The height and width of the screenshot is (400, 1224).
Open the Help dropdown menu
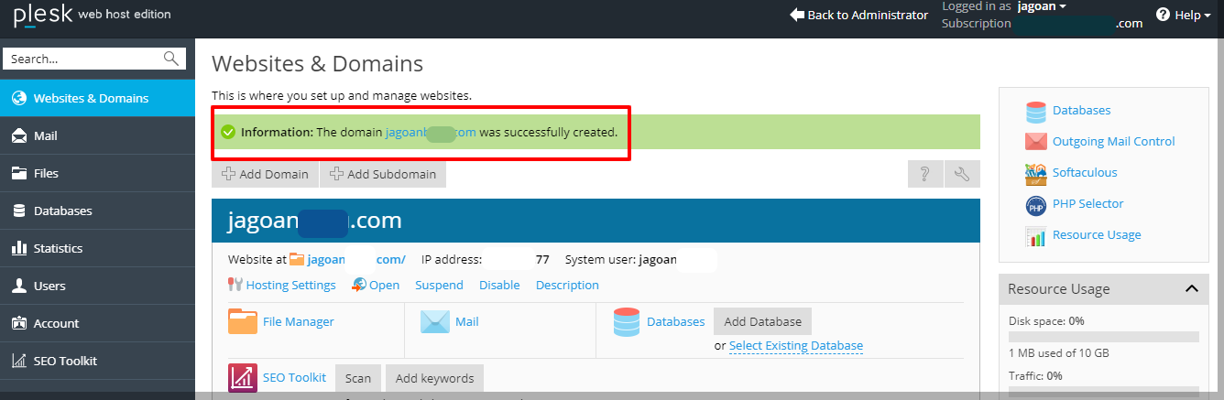1184,15
